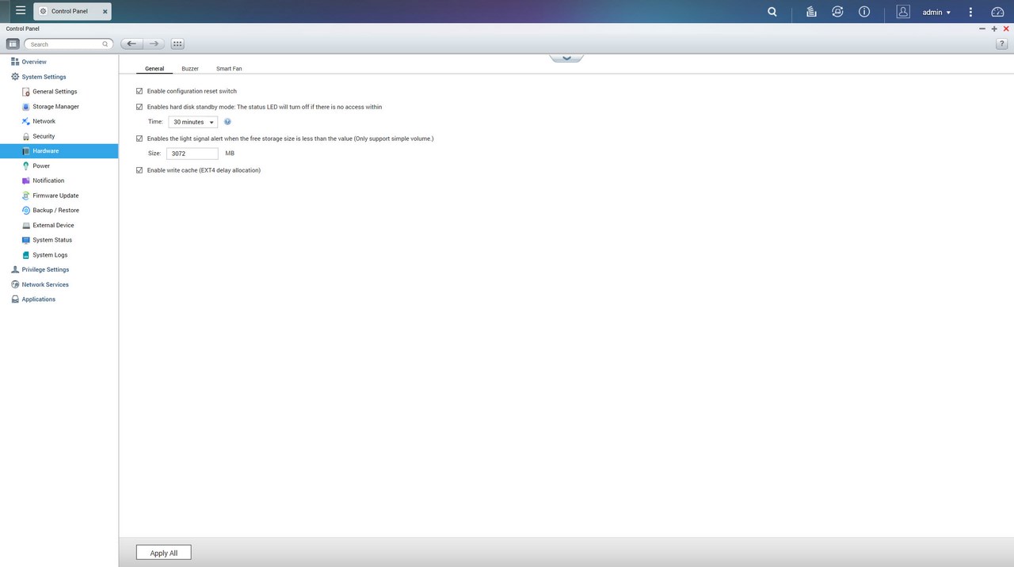Open the admin user dropdown

point(936,12)
